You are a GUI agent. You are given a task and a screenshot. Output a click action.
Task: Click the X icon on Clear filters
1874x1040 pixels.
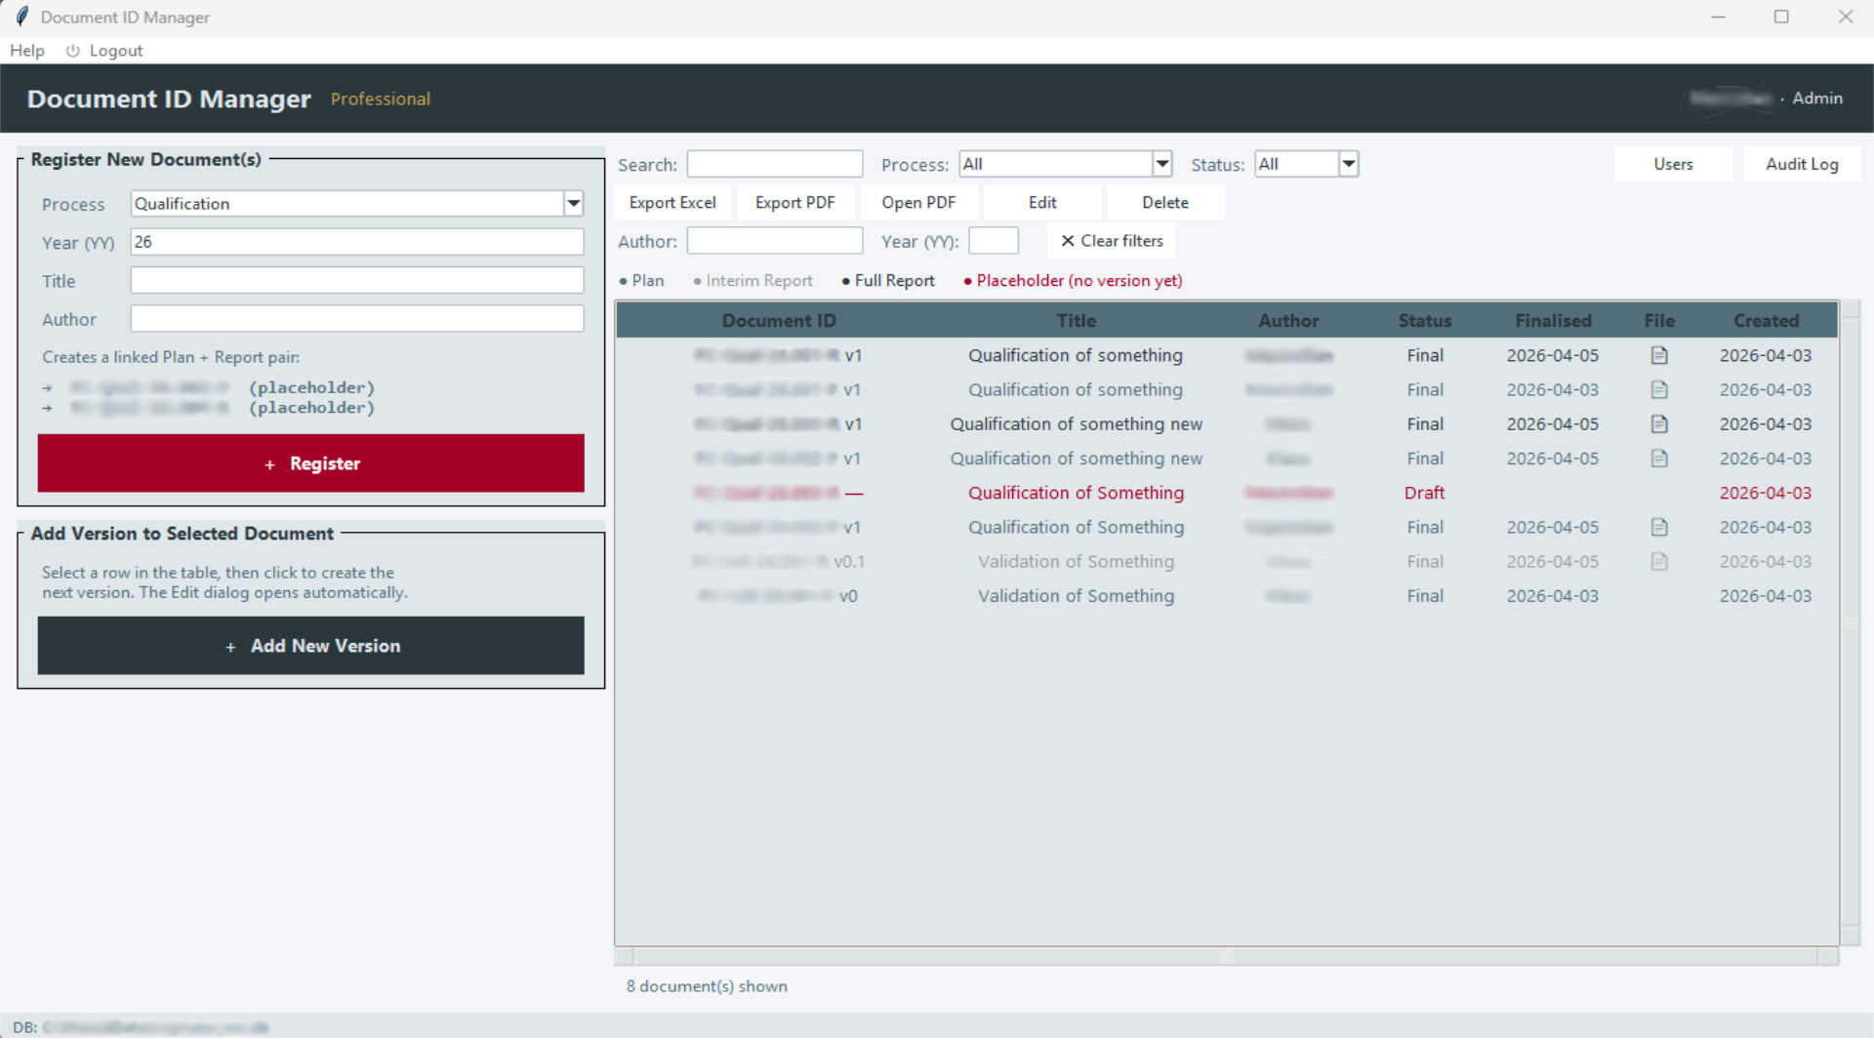1070,241
